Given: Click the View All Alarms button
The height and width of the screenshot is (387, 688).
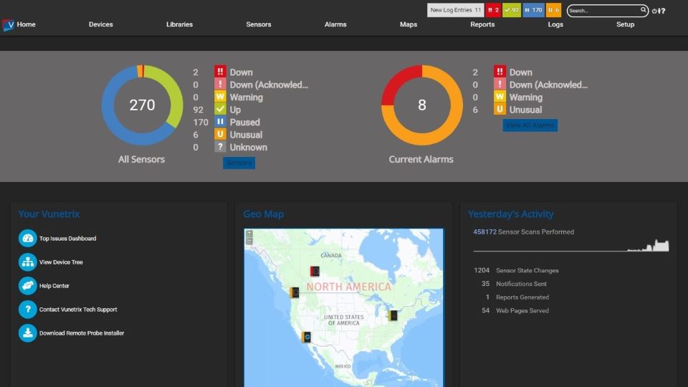Looking at the screenshot, I should click(530, 125).
